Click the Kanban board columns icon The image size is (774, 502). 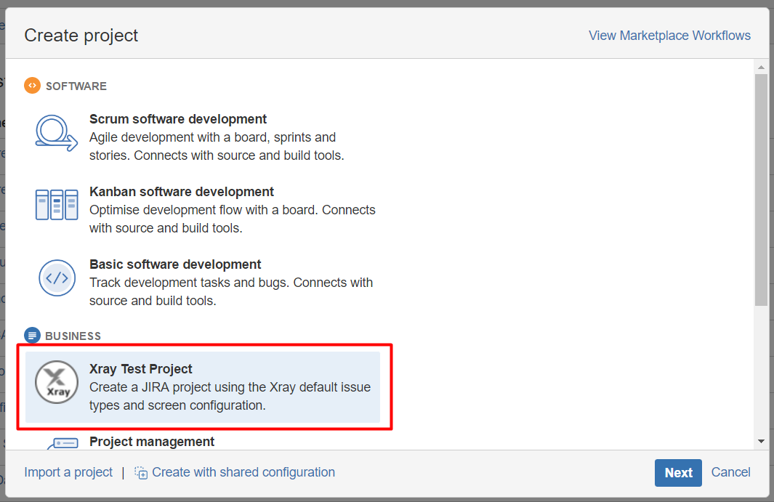point(57,204)
